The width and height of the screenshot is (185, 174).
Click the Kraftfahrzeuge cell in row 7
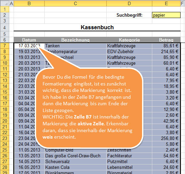click(x=129, y=46)
